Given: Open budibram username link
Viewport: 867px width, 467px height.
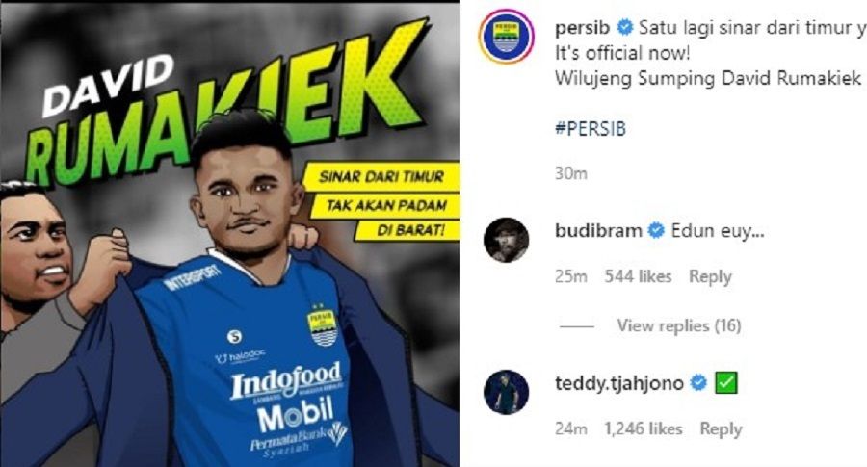Looking at the screenshot, I should (x=598, y=230).
